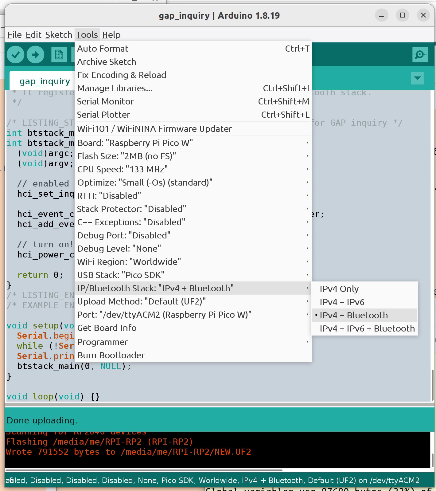This screenshot has height=491, width=436.
Task: Expand Stack Protector: "Disabled" submenu
Action: (193, 209)
